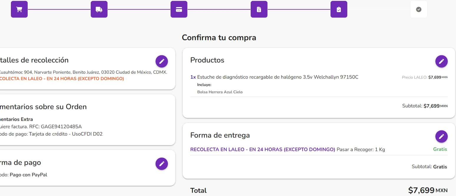Open the delivery truck shipping step
Image resolution: width=456 pixels, height=196 pixels.
tap(99, 9)
